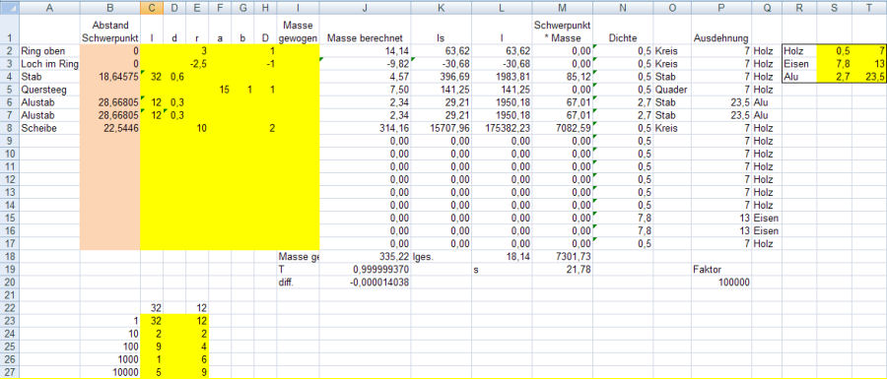Image resolution: width=887 pixels, height=379 pixels.
Task: Click the cell with value 1983,81
Action: 502,77
